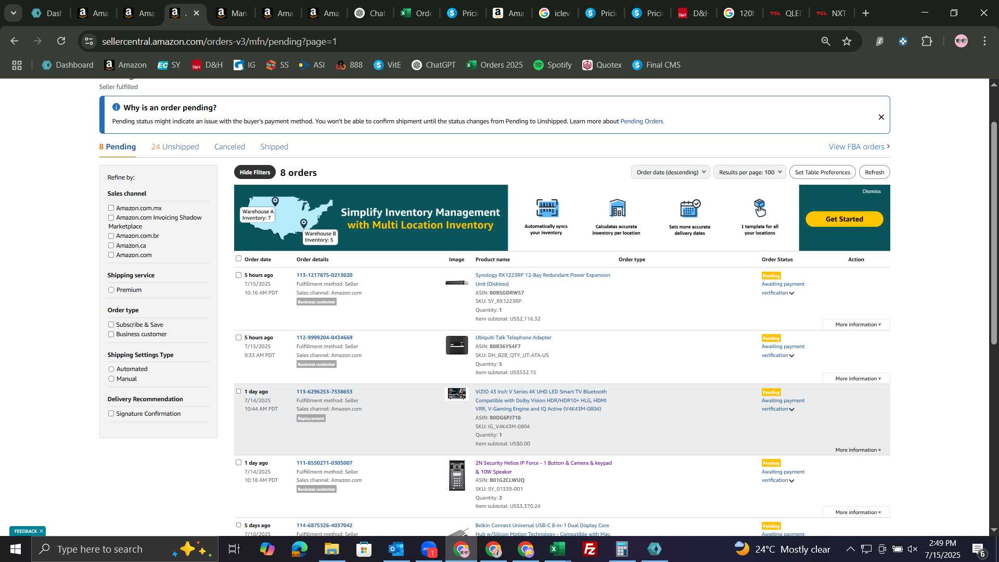Viewport: 999px width, 562px height.
Task: Click the Hide Filters button
Action: coord(255,172)
